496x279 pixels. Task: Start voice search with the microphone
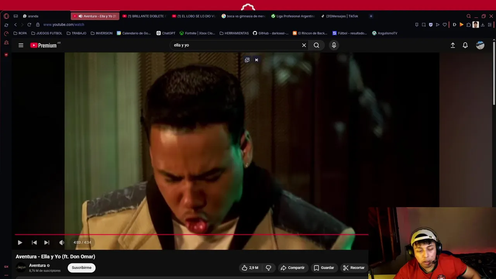334,45
